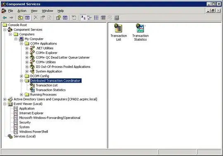Screen dimensions: 223x156
Task: Click the Refresh toolbar icon
Action: click(50, 18)
